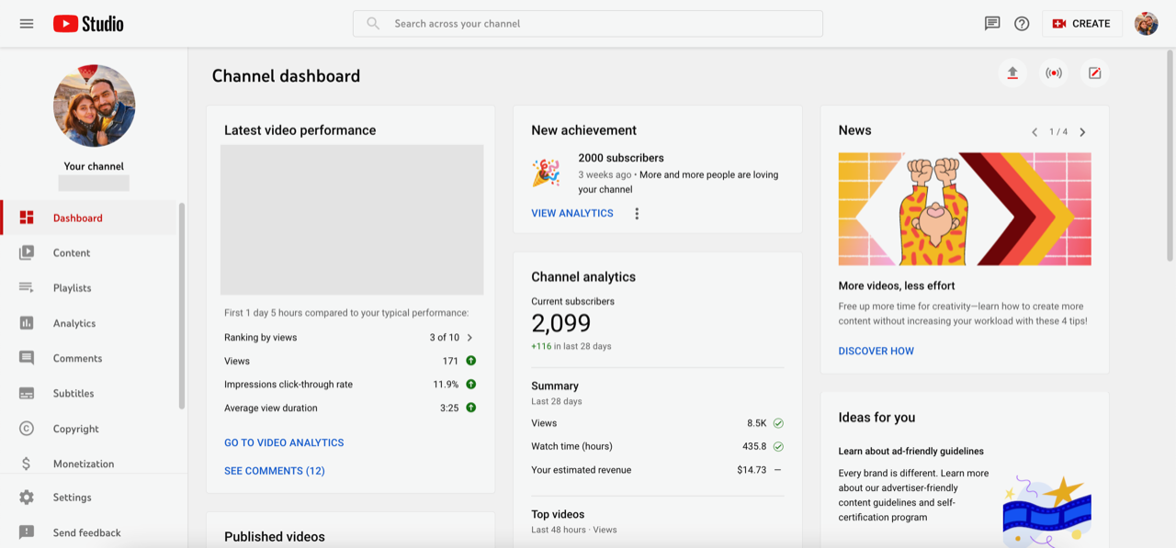Click the More videos, less effort headline

point(897,285)
